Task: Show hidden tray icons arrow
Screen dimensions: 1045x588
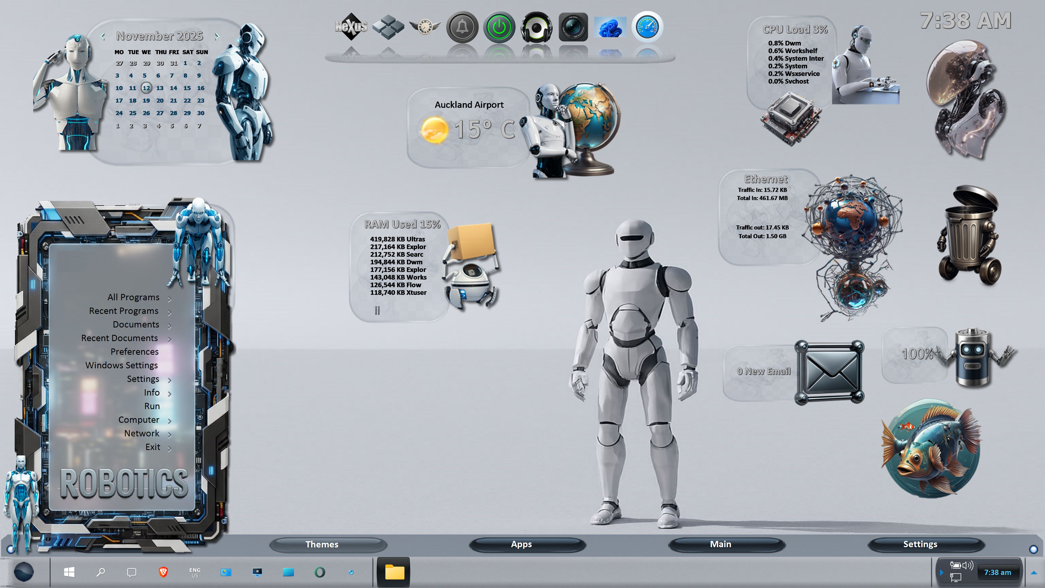Action: click(1034, 572)
